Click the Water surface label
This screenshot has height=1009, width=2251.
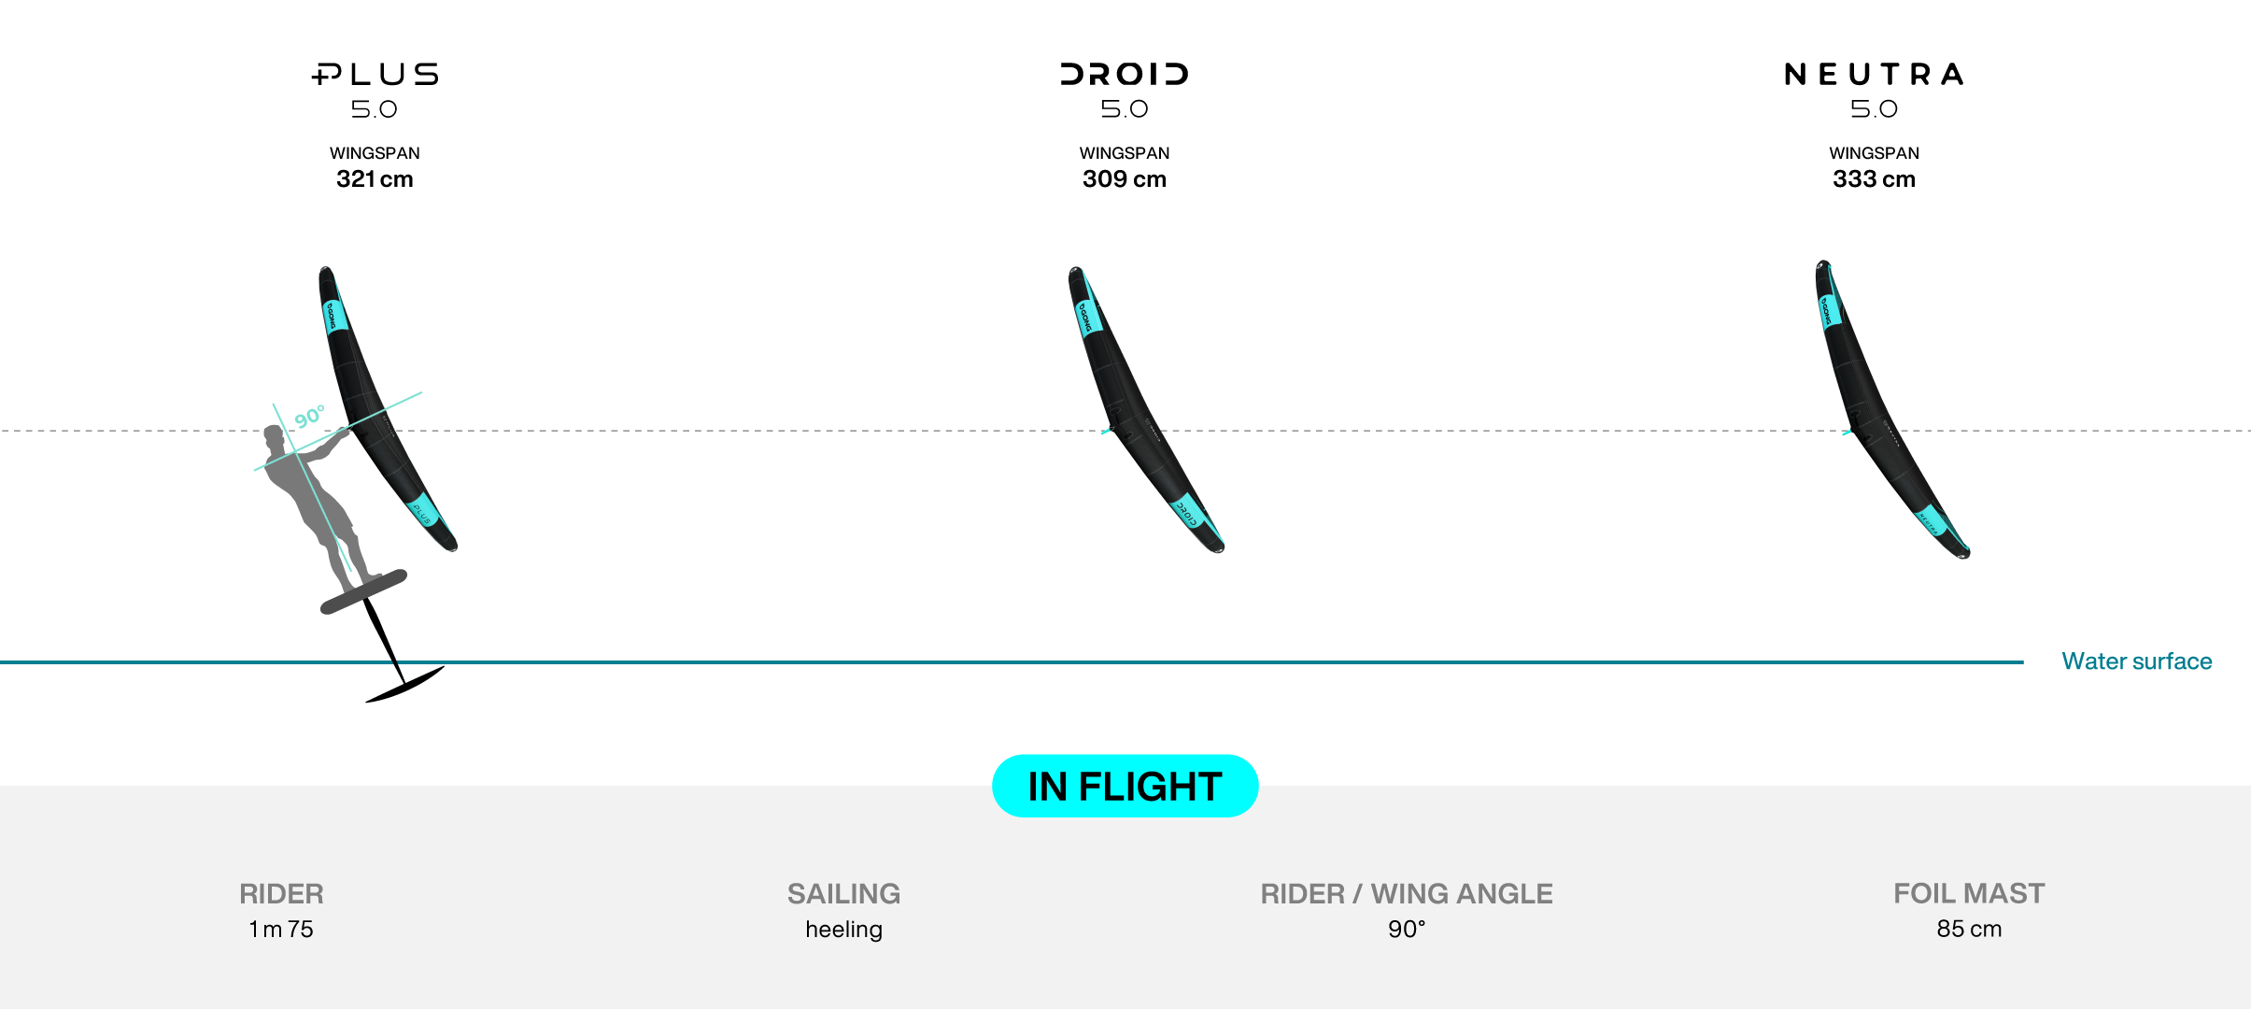click(x=2137, y=661)
